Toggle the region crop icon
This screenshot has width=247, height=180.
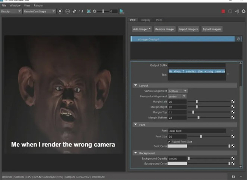pos(89,12)
